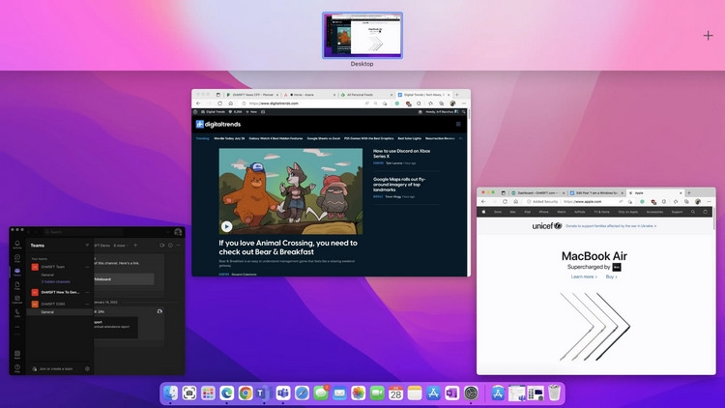The image size is (725, 408).
Task: Open Google Maps fly-around imagery article
Action: [x=399, y=184]
